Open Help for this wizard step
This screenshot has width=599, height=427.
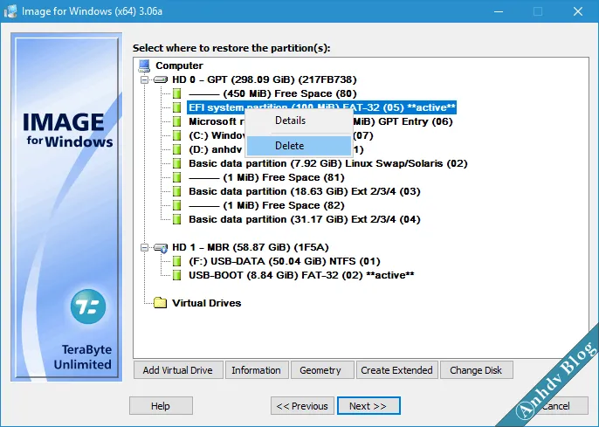[x=161, y=406]
